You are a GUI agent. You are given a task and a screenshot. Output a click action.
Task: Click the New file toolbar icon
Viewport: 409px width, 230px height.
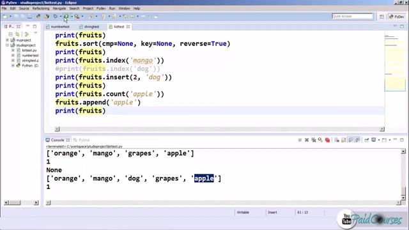5,17
